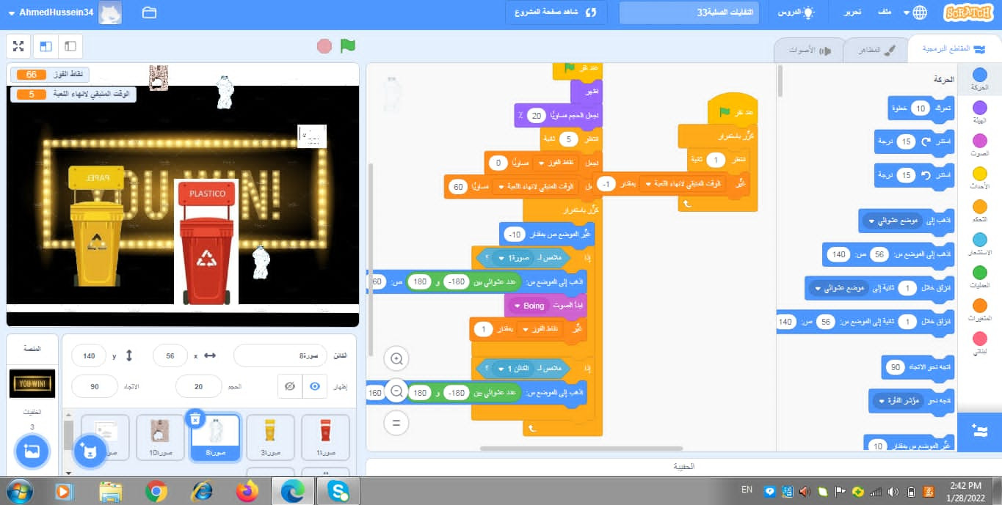Select العمليات operators category
Image resolution: width=1002 pixels, height=505 pixels.
coord(979,278)
